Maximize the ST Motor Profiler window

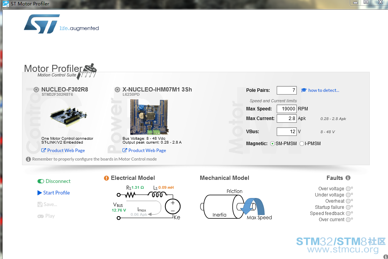366,2
